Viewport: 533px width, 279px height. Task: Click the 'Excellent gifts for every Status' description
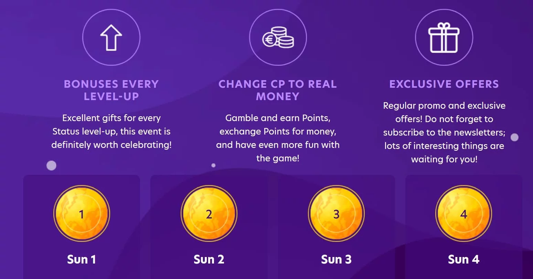111,131
